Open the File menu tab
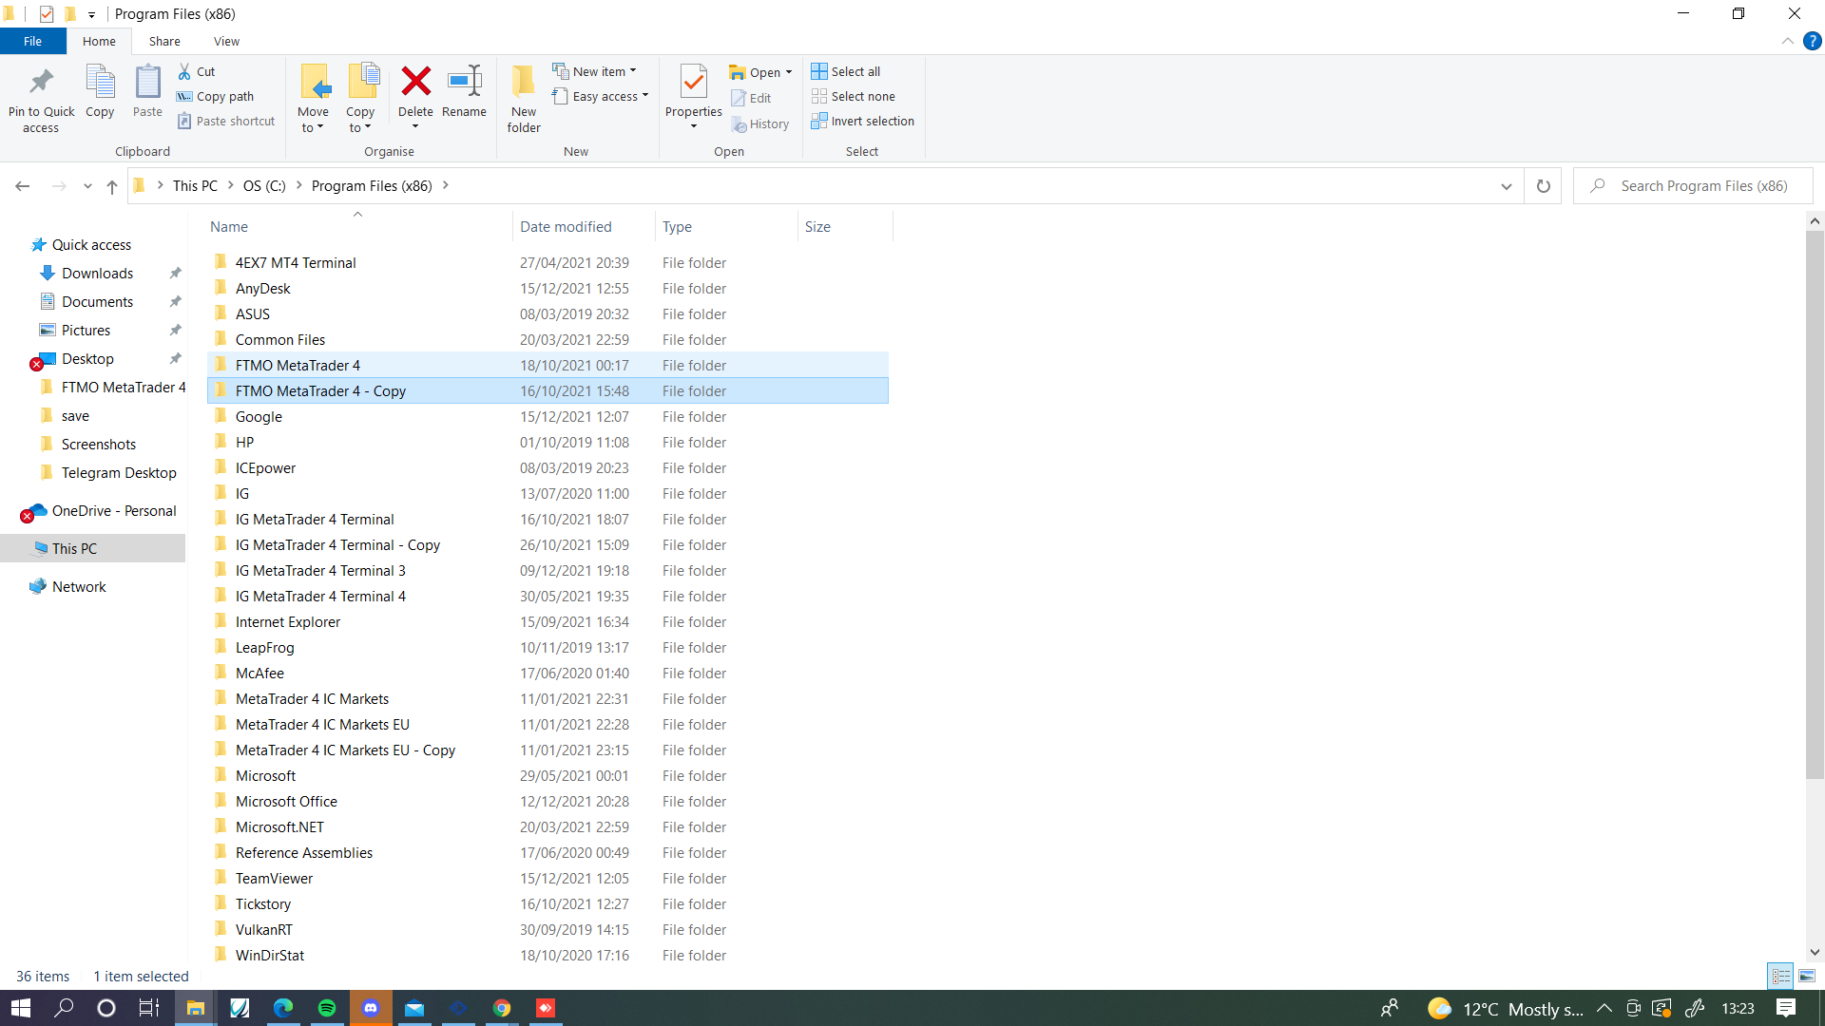Image resolution: width=1825 pixels, height=1026 pixels. click(x=32, y=41)
